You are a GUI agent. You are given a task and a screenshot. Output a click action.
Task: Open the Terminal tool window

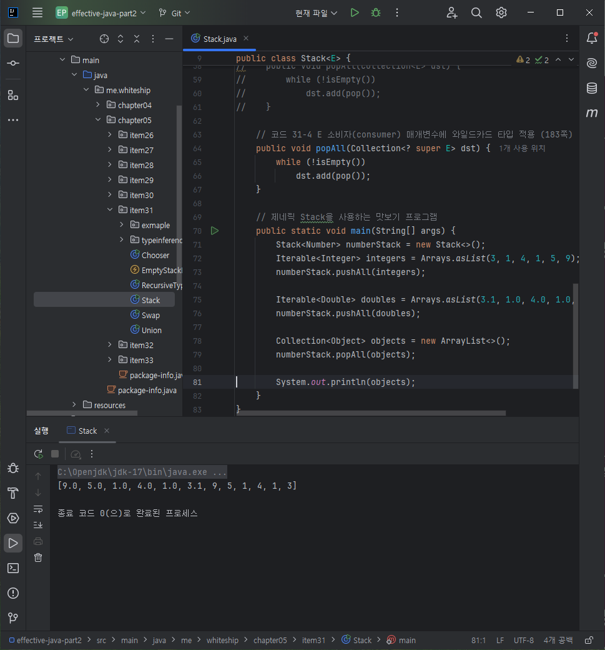click(13, 568)
